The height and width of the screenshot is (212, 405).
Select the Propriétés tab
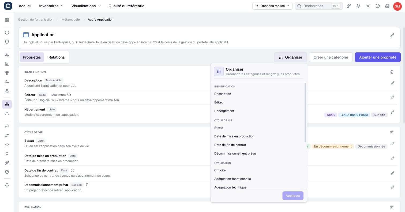(32, 57)
